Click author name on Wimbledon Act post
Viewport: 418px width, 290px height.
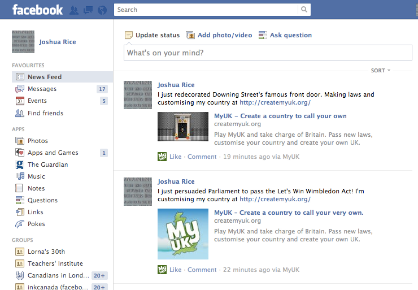tap(176, 181)
